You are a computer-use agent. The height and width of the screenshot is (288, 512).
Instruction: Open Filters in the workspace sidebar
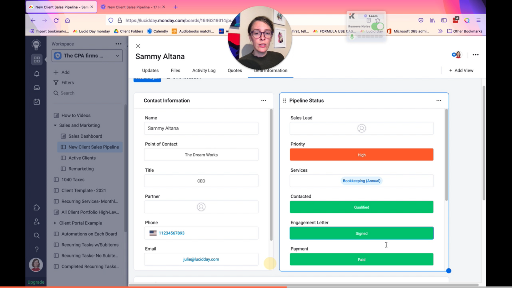[x=64, y=83]
